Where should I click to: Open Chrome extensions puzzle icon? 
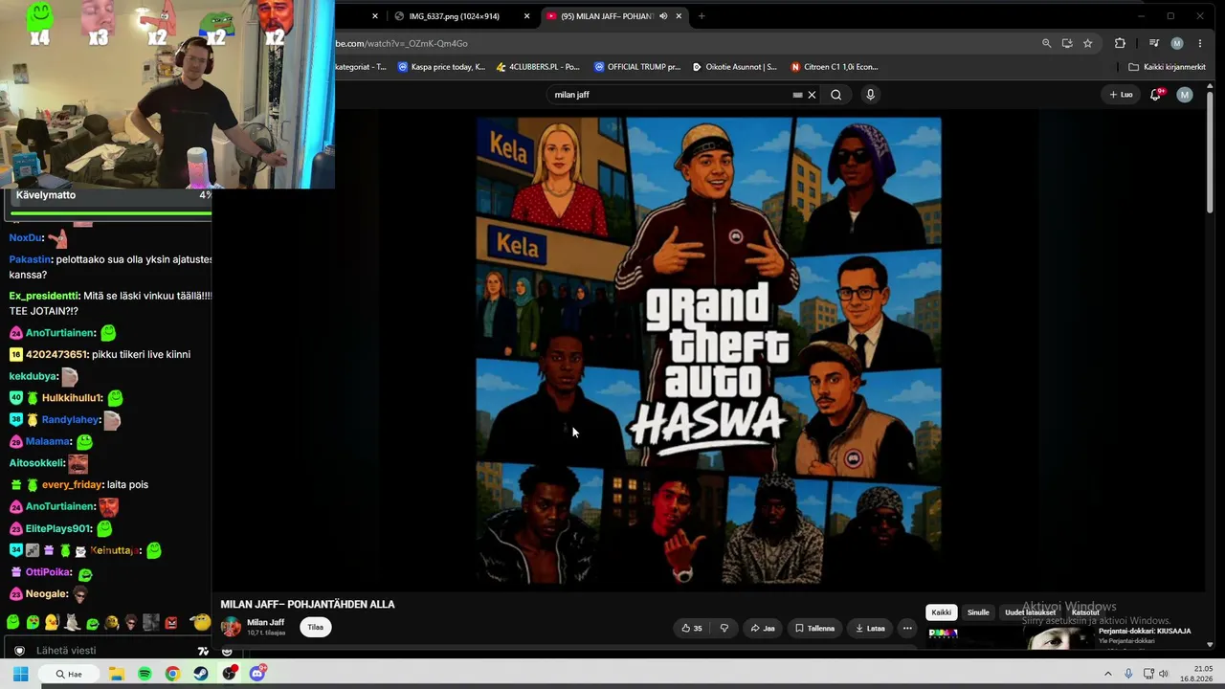click(1120, 43)
